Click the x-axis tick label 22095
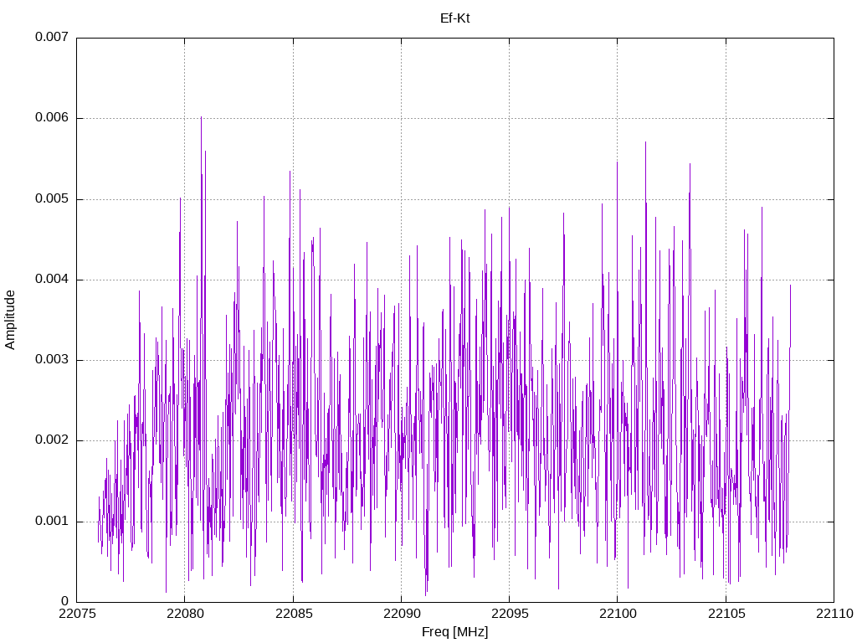The width and height of the screenshot is (857, 643). [510, 614]
